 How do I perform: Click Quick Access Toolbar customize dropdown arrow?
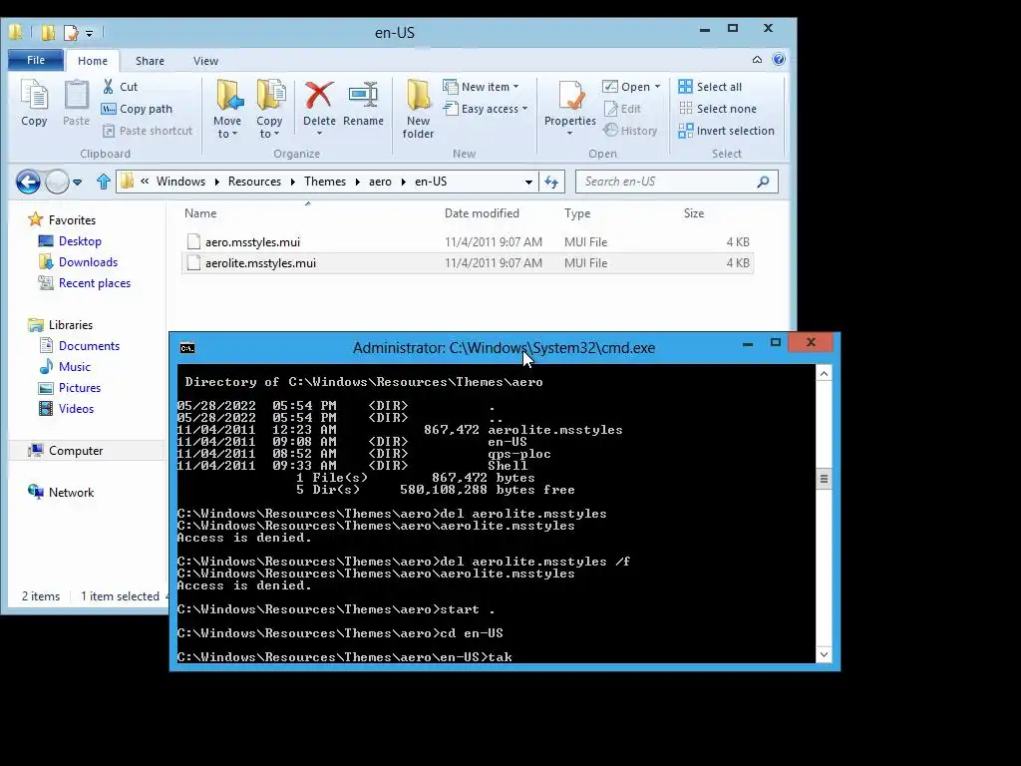click(x=89, y=33)
